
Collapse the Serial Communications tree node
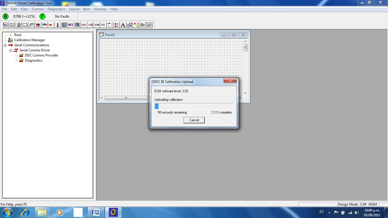point(5,45)
